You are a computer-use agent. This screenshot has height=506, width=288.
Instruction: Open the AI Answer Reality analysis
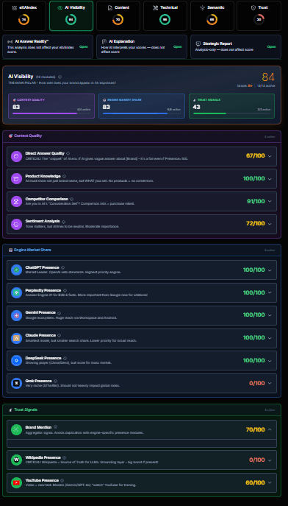point(48,47)
